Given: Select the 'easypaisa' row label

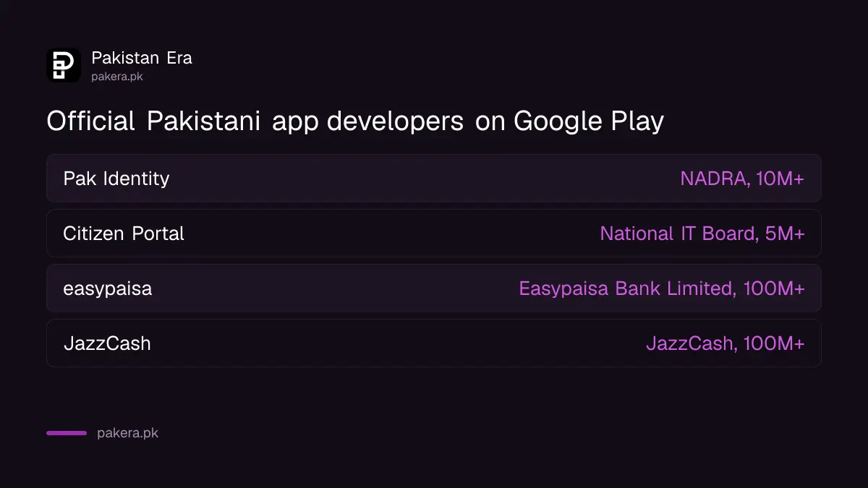Looking at the screenshot, I should coord(108,289).
